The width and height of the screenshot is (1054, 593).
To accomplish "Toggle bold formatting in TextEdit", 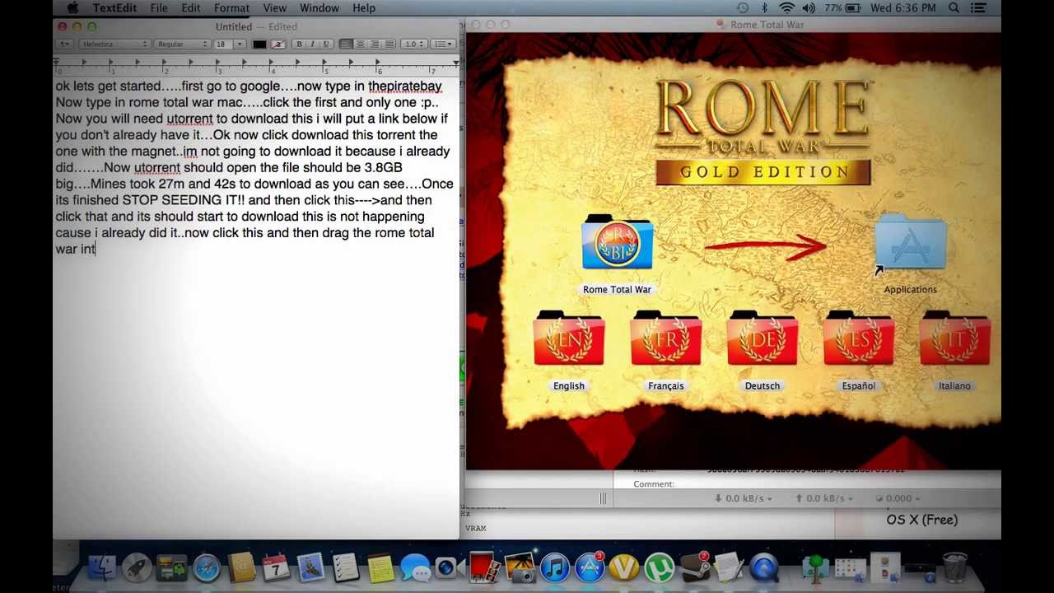I will coord(299,44).
